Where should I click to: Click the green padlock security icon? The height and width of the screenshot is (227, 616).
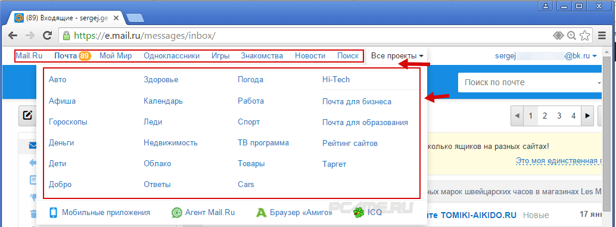click(x=66, y=35)
